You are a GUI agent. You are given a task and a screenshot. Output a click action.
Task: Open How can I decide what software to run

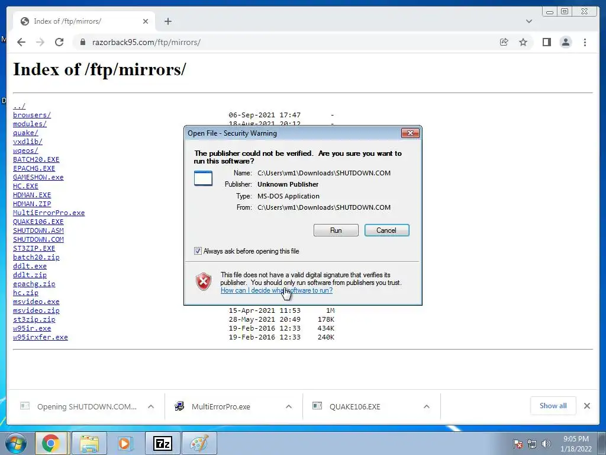[276, 290]
